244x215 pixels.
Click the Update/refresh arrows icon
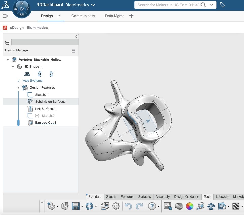[89, 206]
